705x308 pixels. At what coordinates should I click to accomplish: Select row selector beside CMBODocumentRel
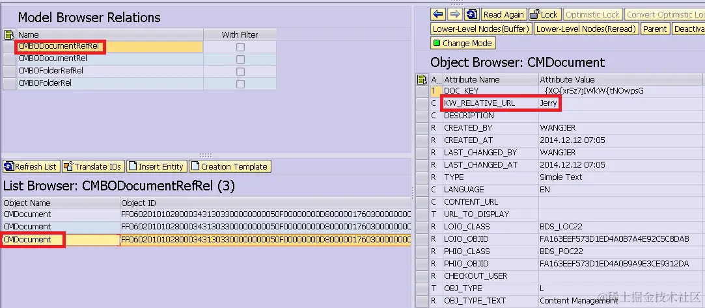pos(10,59)
